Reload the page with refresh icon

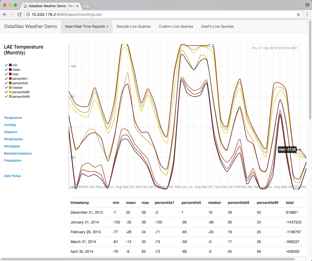point(20,15)
